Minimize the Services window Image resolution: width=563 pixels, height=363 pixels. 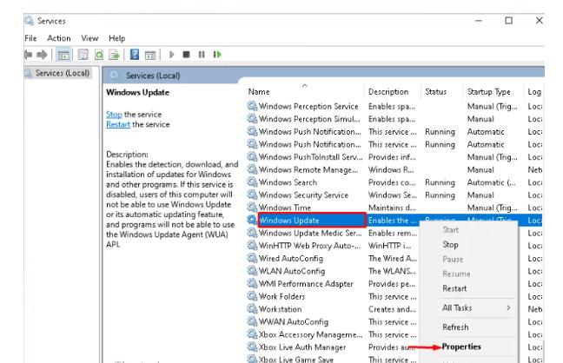(478, 21)
